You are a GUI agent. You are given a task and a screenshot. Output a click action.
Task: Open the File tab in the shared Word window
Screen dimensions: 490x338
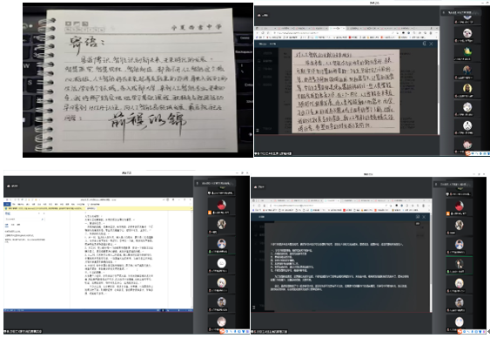point(7,204)
